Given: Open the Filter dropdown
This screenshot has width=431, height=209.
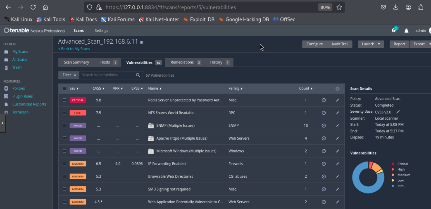Looking at the screenshot, I should pyautogui.click(x=69, y=75).
